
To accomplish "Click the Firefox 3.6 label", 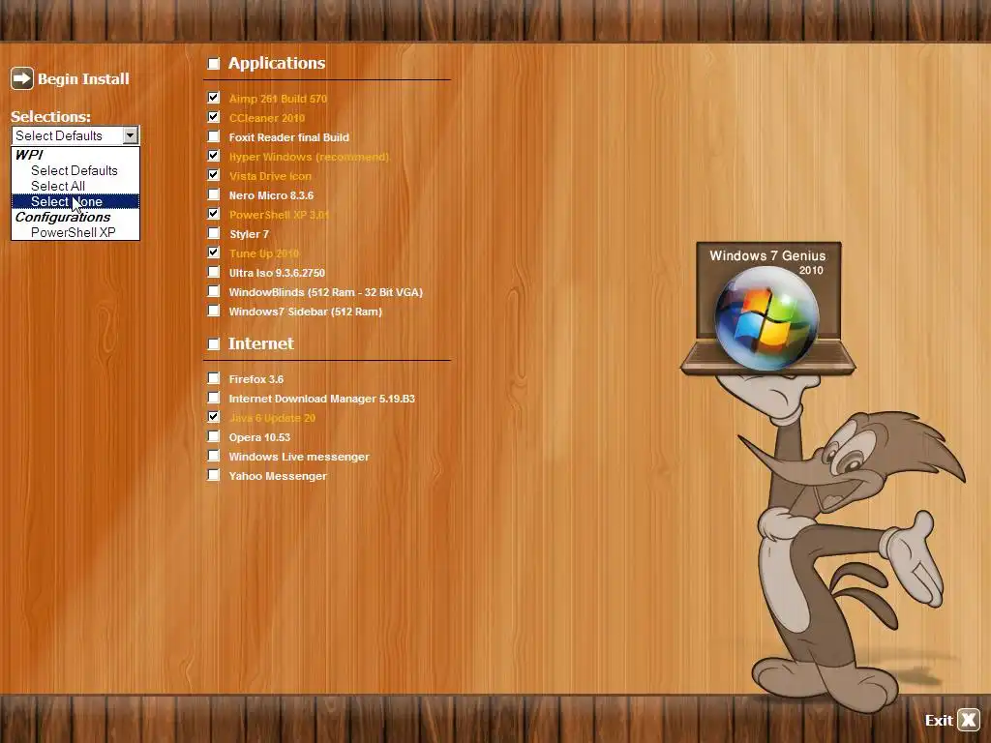I will pyautogui.click(x=255, y=379).
